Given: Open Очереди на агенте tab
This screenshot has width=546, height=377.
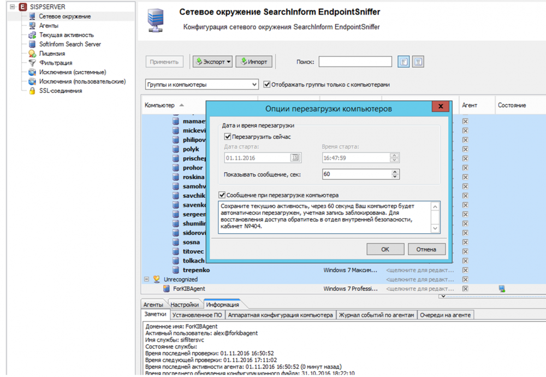Looking at the screenshot, I should 445,315.
